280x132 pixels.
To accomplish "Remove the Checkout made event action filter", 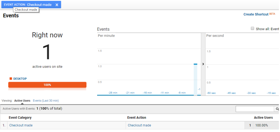I will [57, 5].
